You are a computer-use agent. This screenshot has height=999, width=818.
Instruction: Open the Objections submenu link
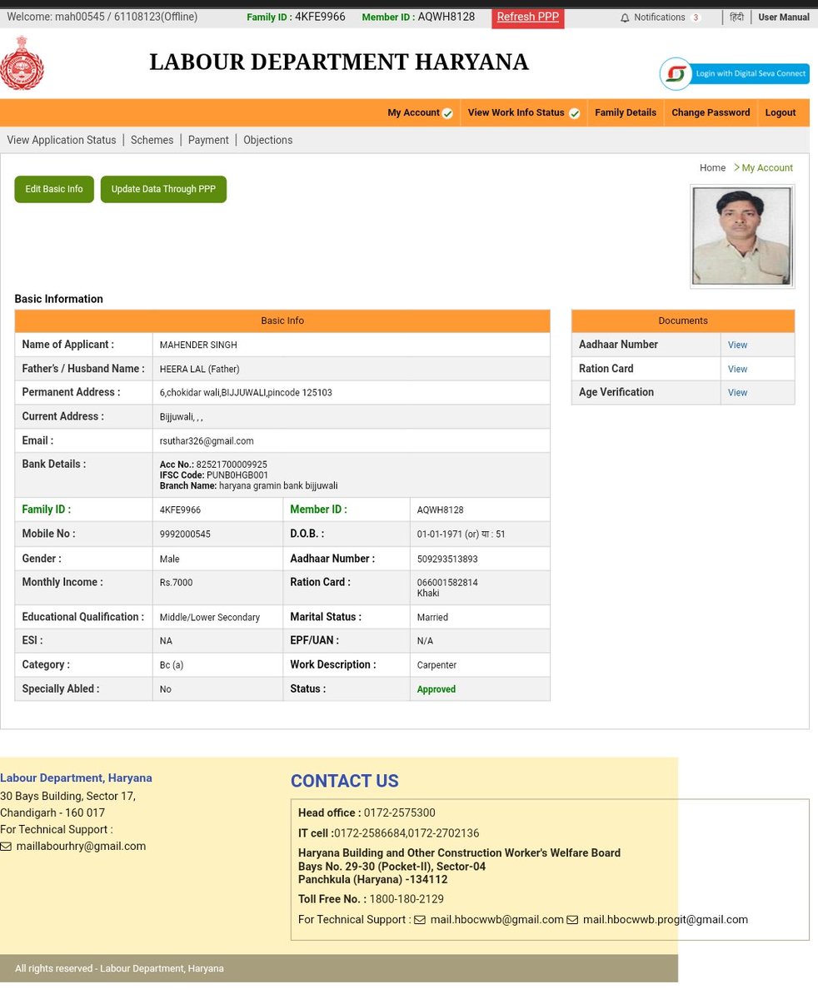point(267,140)
